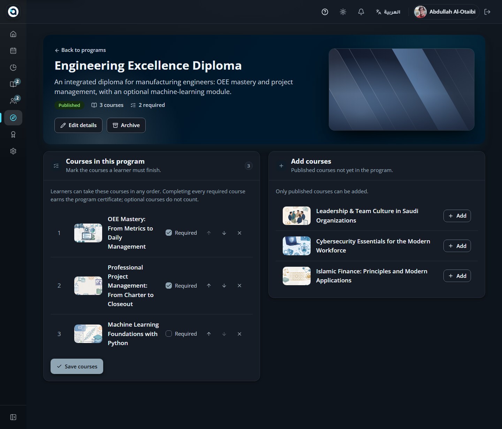Check Required for Machine Learning Foundations

169,334
